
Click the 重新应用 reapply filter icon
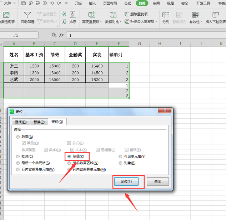tap(39, 21)
